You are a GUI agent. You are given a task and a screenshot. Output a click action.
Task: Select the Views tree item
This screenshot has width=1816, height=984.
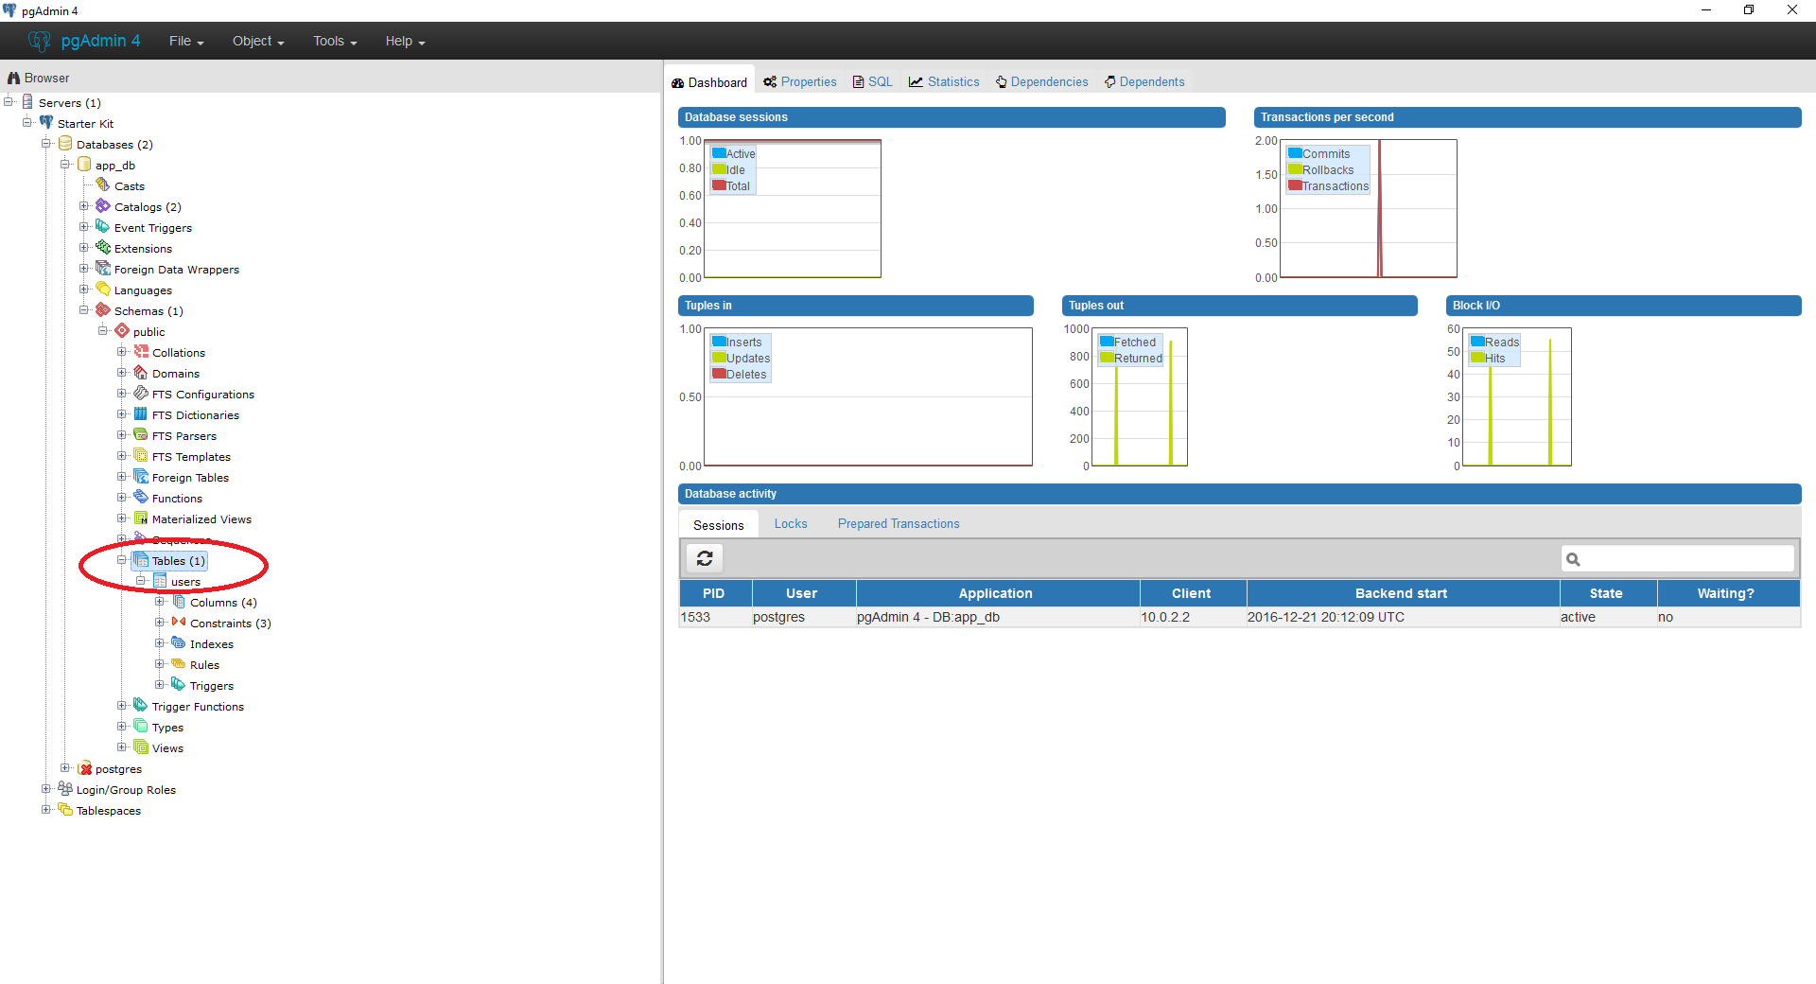168,748
